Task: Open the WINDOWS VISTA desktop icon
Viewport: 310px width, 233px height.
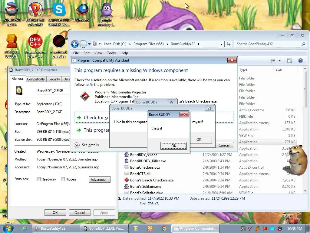Action: click(x=12, y=14)
